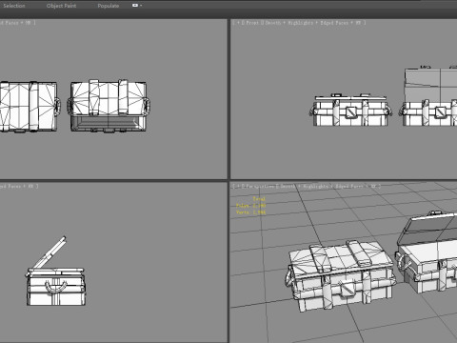Expand the ribbon display options dropdown arrow
457x343 pixels.
click(141, 6)
